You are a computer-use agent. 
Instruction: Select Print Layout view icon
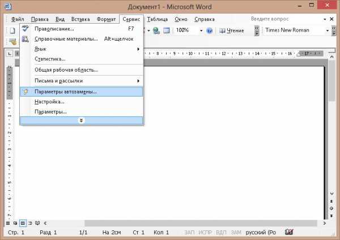click(x=23, y=223)
